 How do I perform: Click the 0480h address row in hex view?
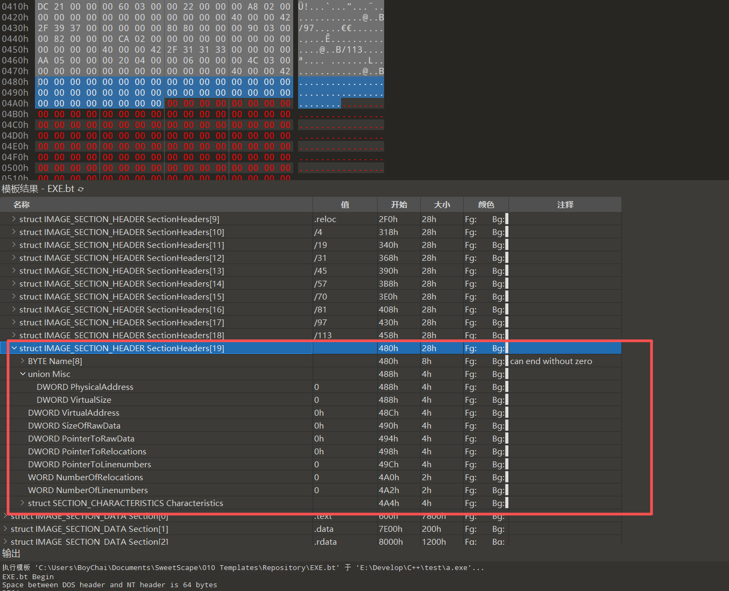[15, 82]
